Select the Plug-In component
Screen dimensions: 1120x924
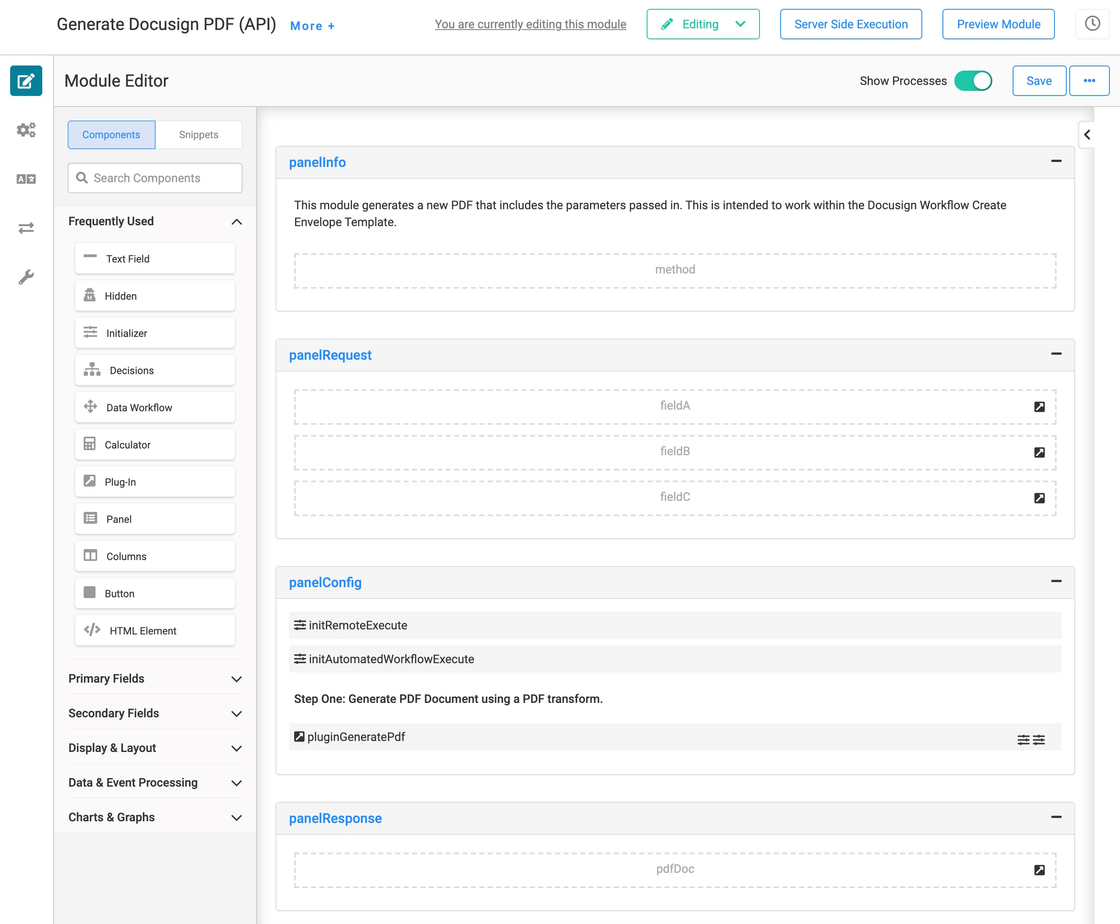click(155, 482)
